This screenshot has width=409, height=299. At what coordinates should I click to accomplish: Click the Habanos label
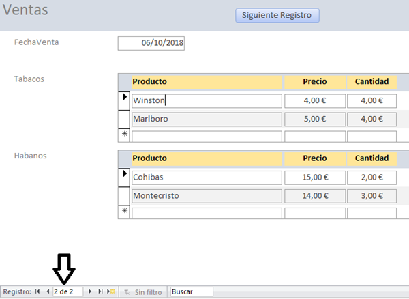30,156
